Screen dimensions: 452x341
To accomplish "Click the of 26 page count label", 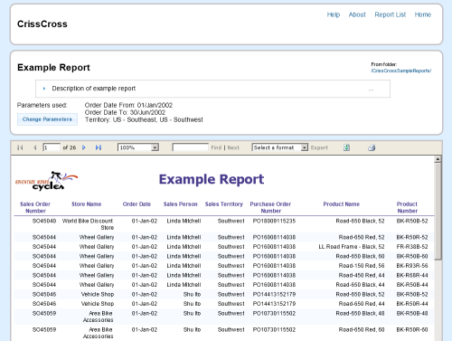I will (x=70, y=147).
